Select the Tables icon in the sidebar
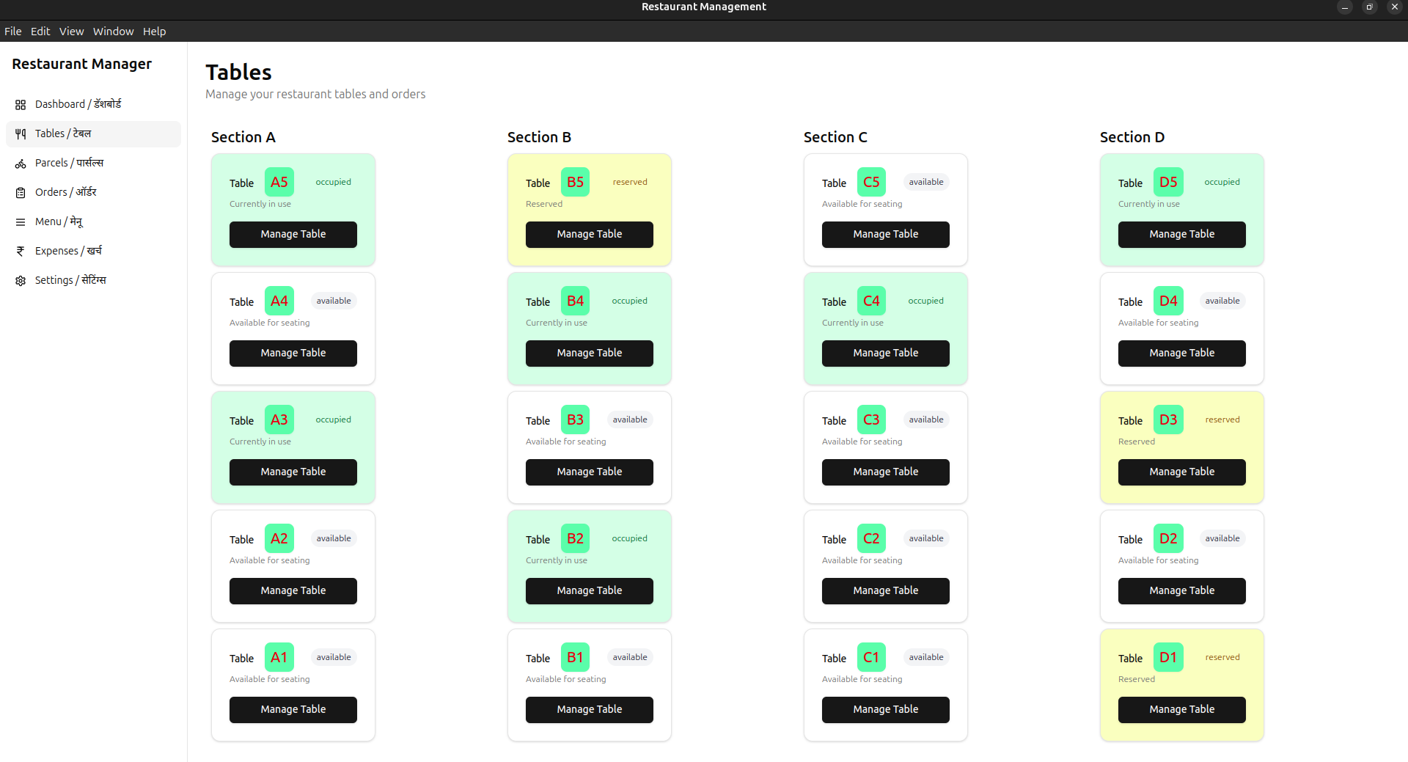This screenshot has width=1408, height=762. (x=20, y=133)
